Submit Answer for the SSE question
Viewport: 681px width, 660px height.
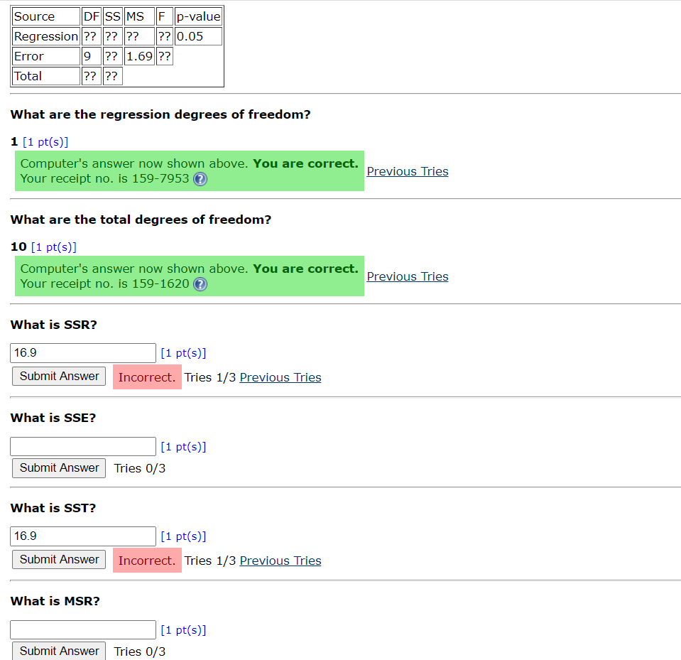click(x=59, y=468)
